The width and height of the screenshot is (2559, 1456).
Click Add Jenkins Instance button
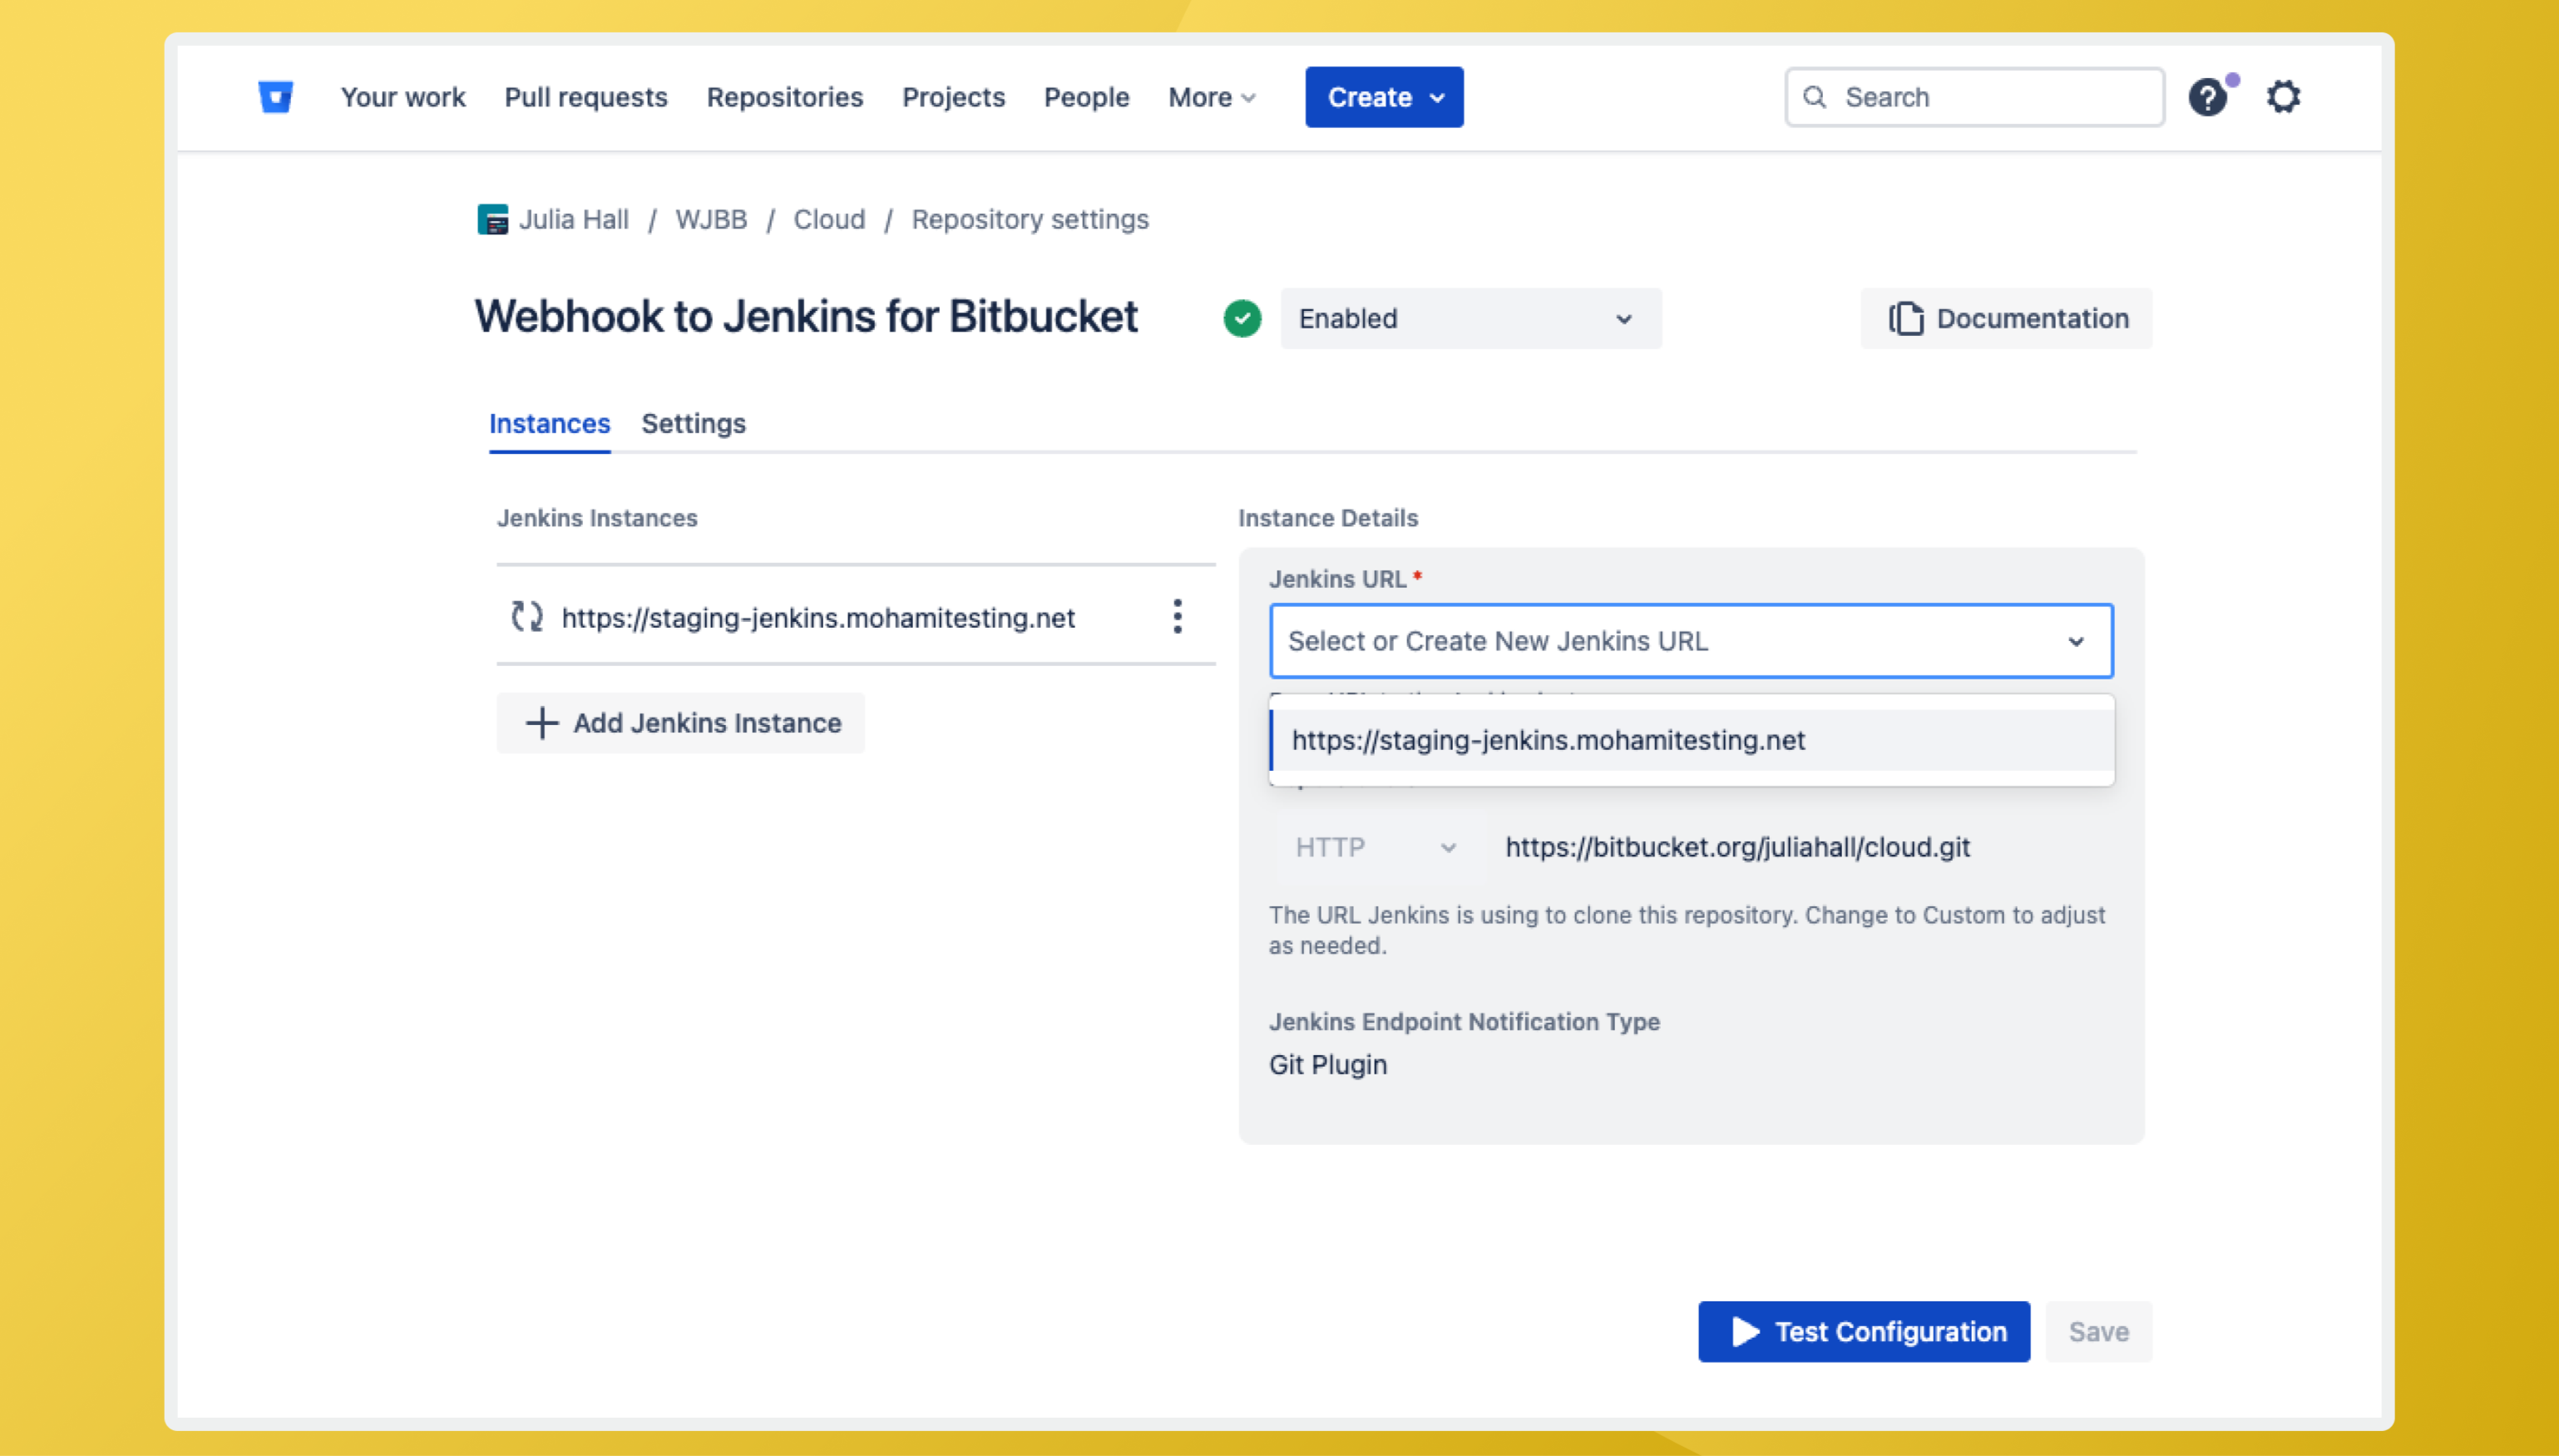(681, 723)
